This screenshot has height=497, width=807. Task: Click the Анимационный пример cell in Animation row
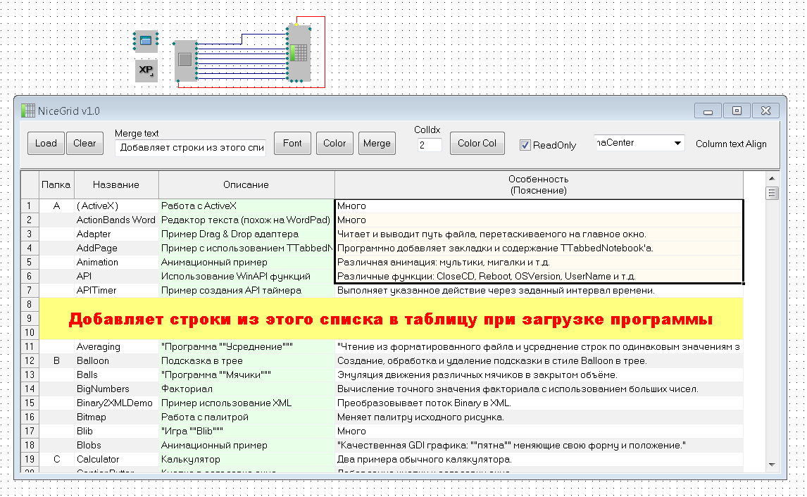click(246, 263)
